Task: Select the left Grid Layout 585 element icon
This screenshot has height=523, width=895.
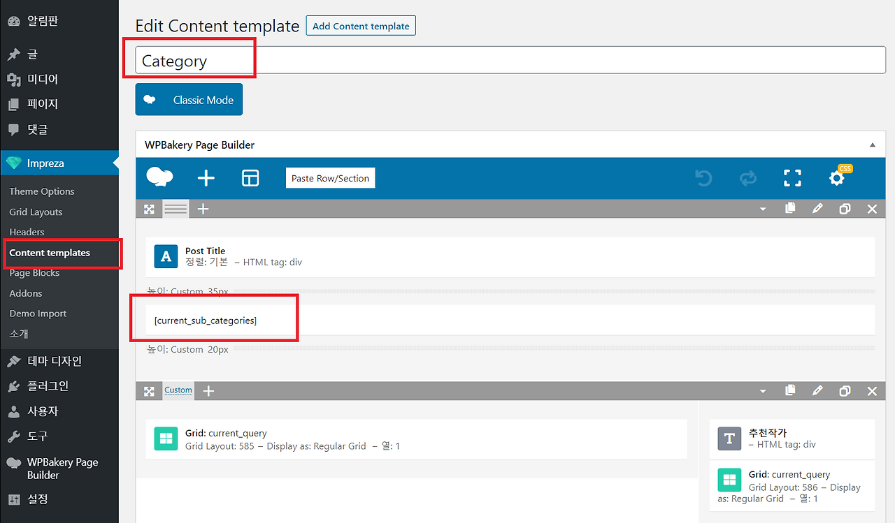Action: 166,439
